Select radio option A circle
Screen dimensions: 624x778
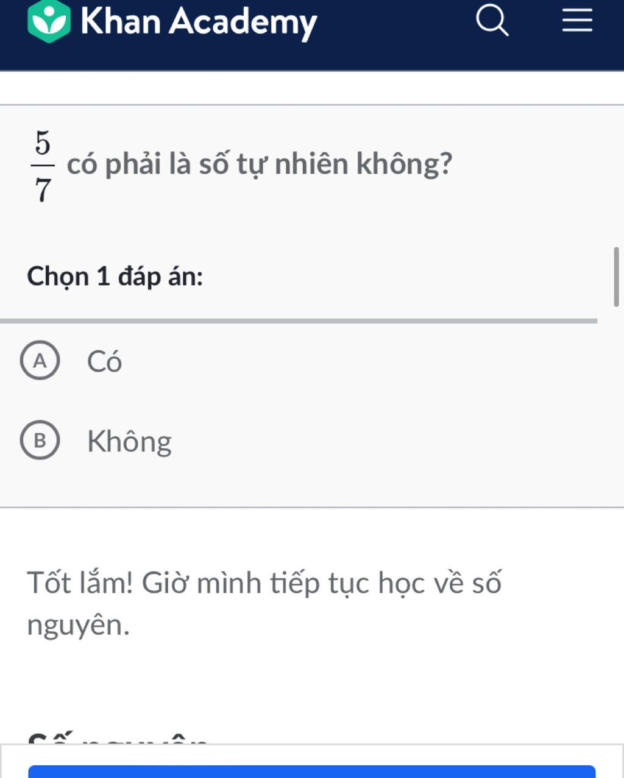tap(40, 361)
